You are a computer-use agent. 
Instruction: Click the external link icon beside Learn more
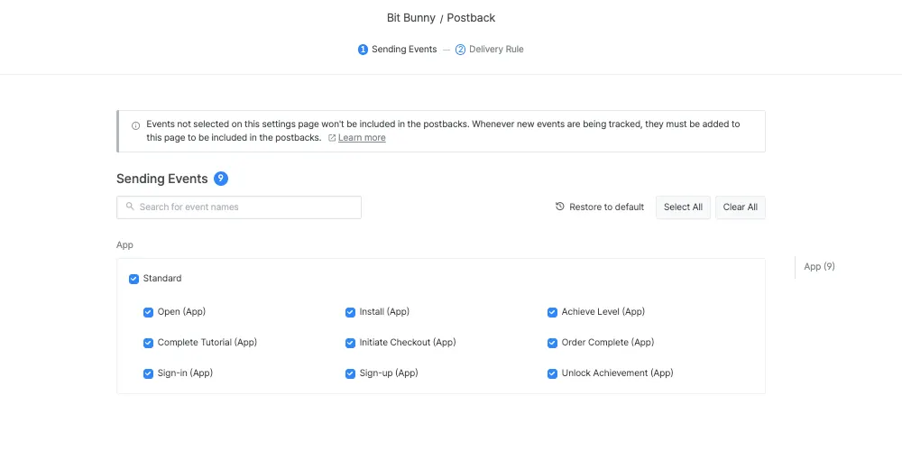pyautogui.click(x=332, y=138)
